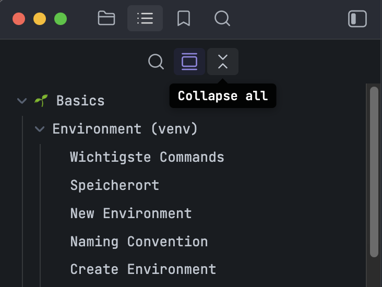Click the outline filter search icon
This screenshot has height=287, width=382.
156,62
